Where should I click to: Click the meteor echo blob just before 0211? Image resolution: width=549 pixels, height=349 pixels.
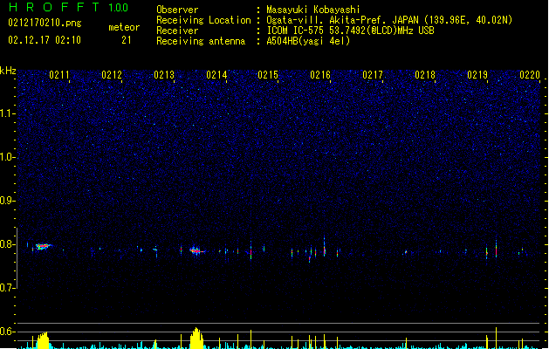click(43, 246)
